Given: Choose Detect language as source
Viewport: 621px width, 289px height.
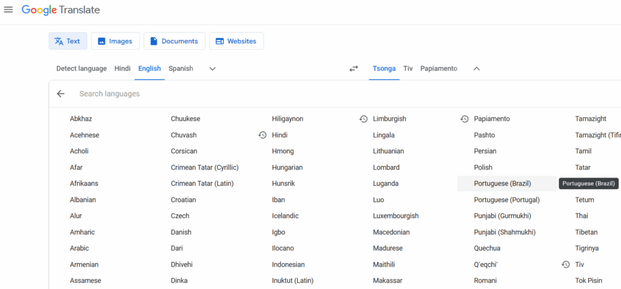Looking at the screenshot, I should tap(81, 69).
